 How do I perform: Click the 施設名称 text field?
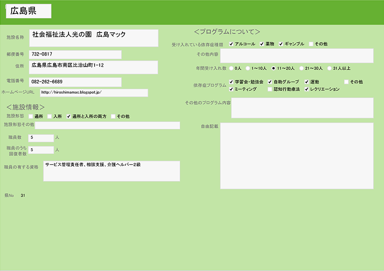94,38
